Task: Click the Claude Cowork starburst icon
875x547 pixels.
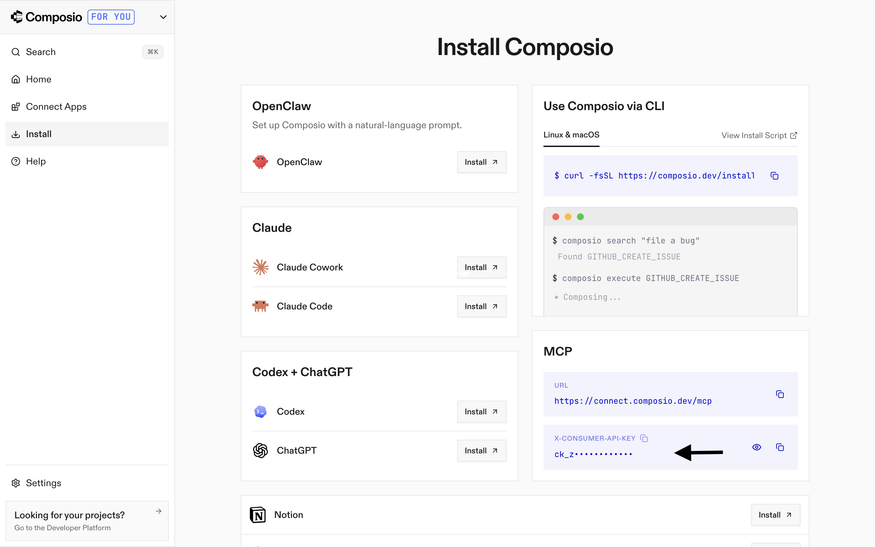Action: (260, 267)
